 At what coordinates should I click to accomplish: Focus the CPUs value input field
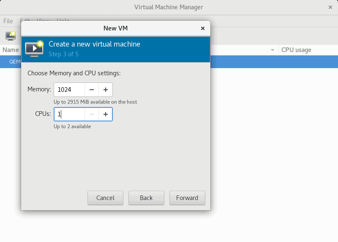(x=69, y=114)
